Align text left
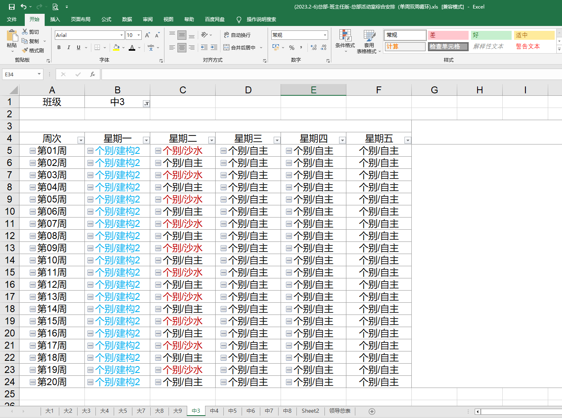Screen dimensions: 562x418 [172, 47]
